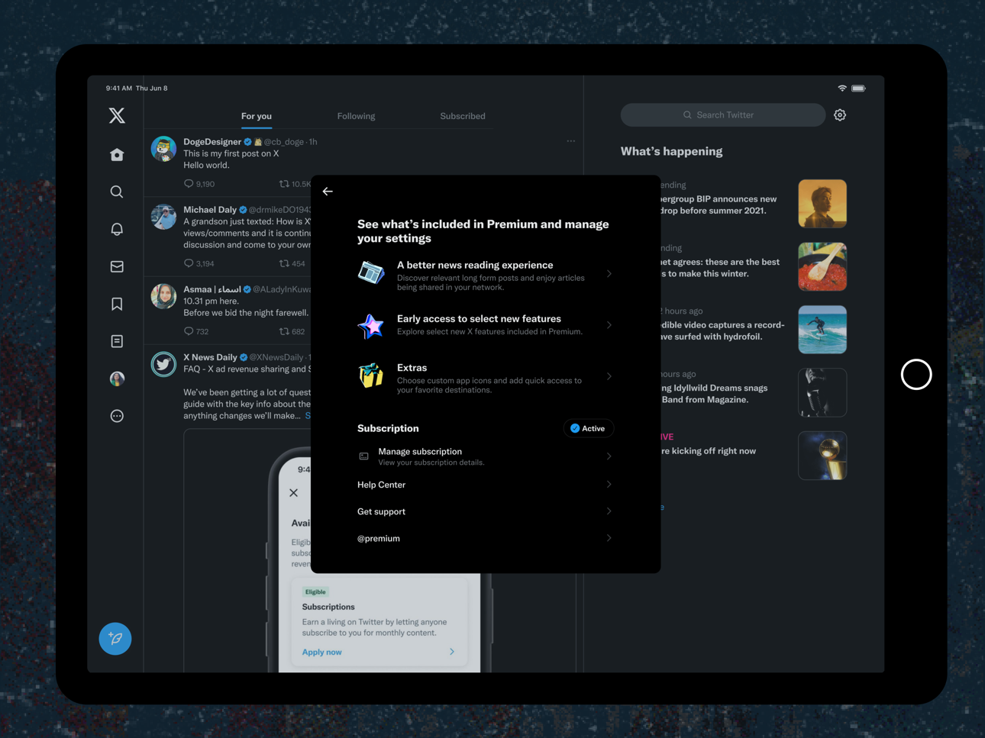The image size is (985, 738).
Task: Click the X logo at top left
Action: [x=117, y=115]
